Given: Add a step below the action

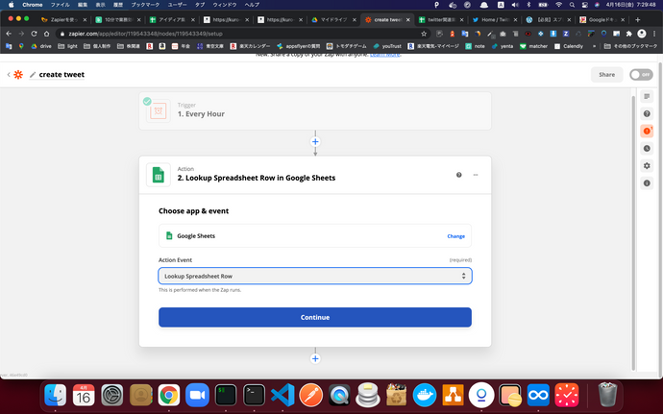Looking at the screenshot, I should tap(315, 358).
